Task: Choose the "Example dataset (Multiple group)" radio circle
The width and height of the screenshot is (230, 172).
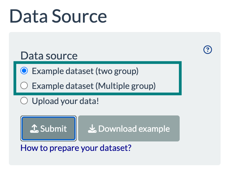Action: [x=24, y=86]
